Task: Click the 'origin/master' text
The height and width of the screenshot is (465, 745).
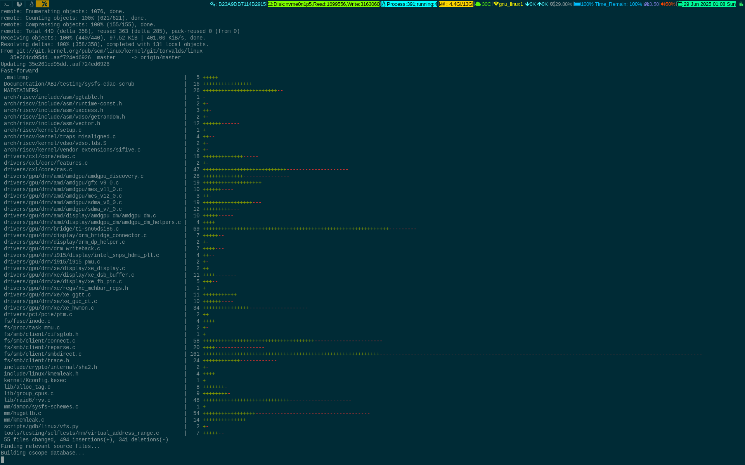Action: coord(161,58)
